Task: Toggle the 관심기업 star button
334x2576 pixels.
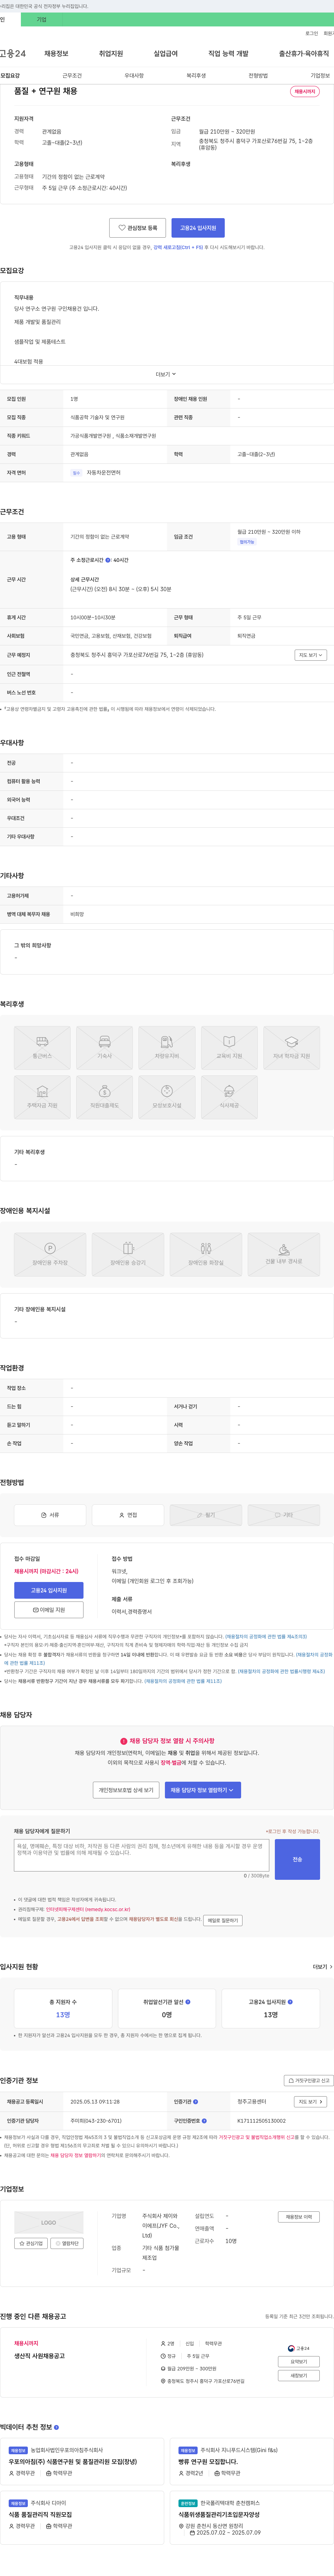Action: [31, 2243]
